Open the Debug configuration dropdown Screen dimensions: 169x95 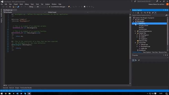click(x=32, y=7)
